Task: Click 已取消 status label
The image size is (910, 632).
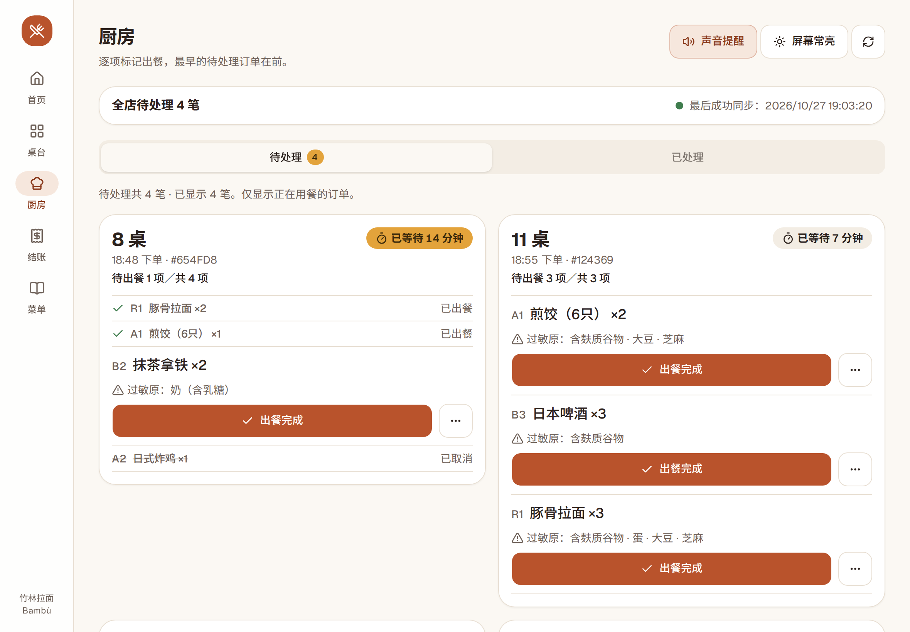Action: pos(457,459)
